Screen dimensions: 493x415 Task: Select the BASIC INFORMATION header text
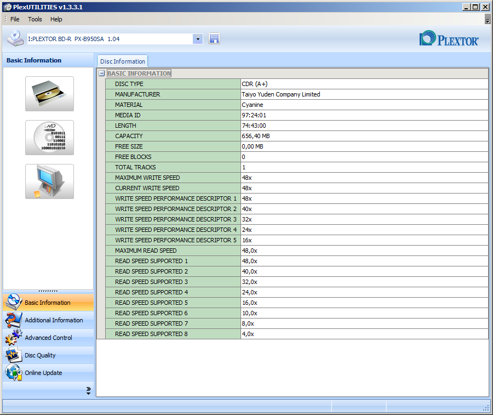click(139, 73)
